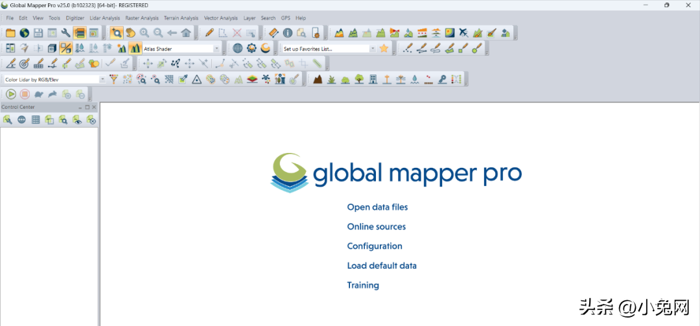Open the Help menu
The height and width of the screenshot is (326, 700).
[301, 18]
